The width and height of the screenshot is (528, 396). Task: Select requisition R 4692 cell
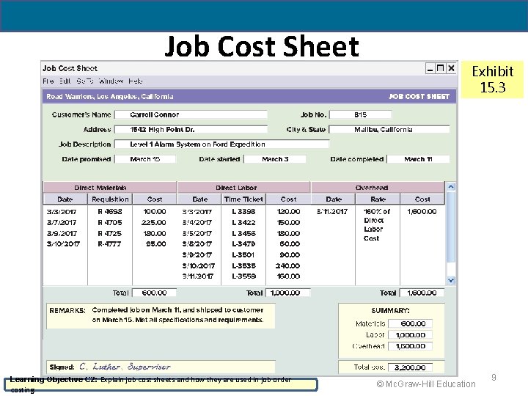pyautogui.click(x=110, y=212)
